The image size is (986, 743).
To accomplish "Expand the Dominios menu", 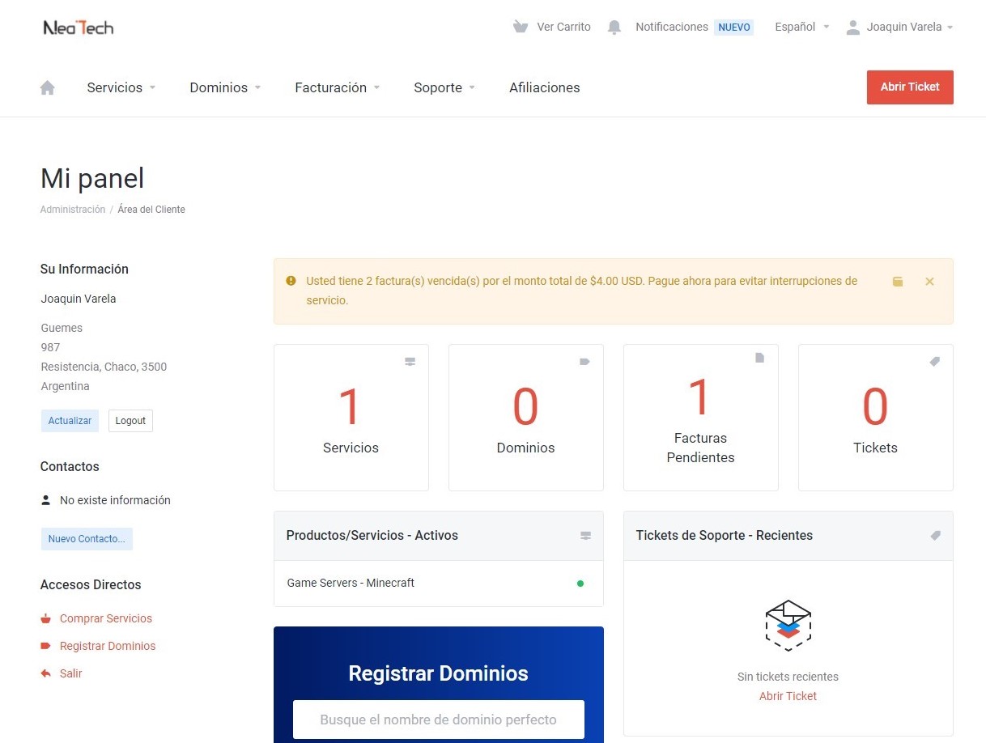I will [x=225, y=87].
